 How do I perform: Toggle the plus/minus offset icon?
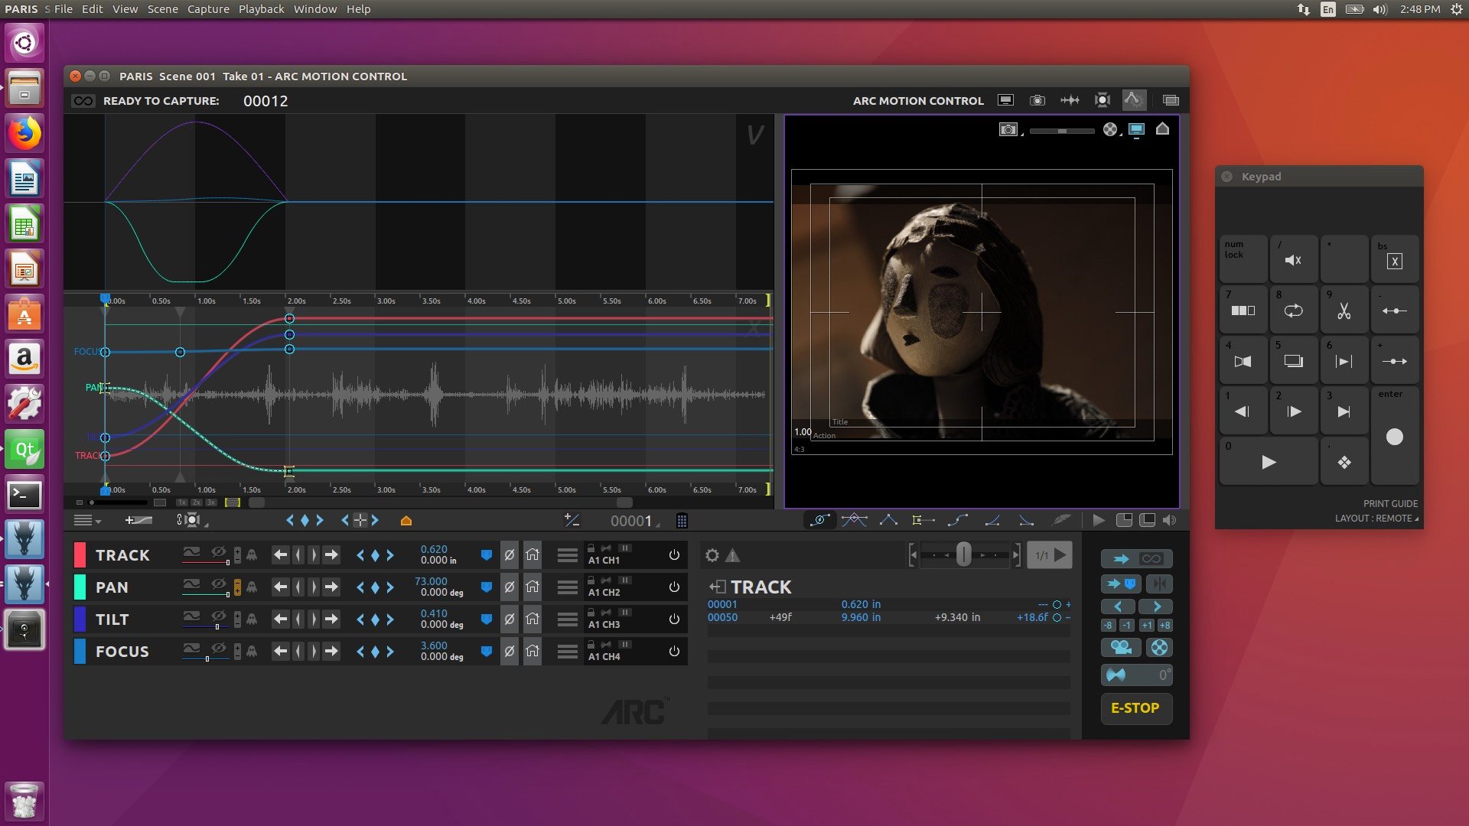coord(572,520)
